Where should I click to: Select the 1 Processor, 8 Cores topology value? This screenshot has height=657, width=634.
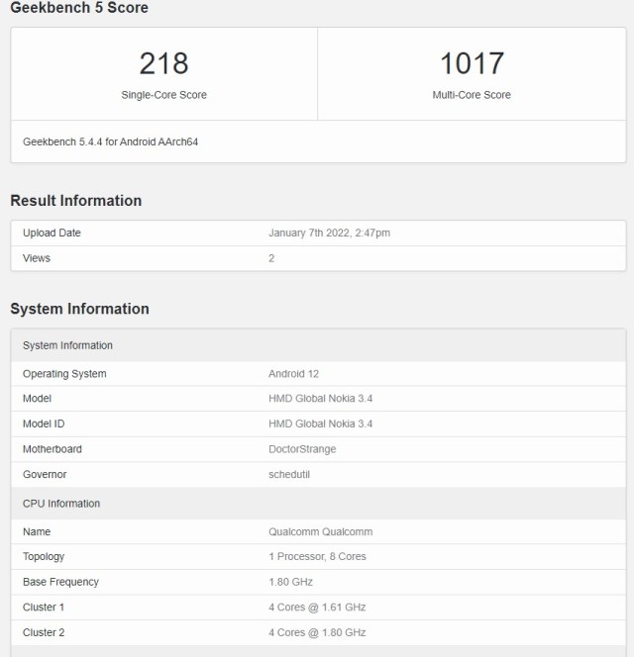pos(317,556)
